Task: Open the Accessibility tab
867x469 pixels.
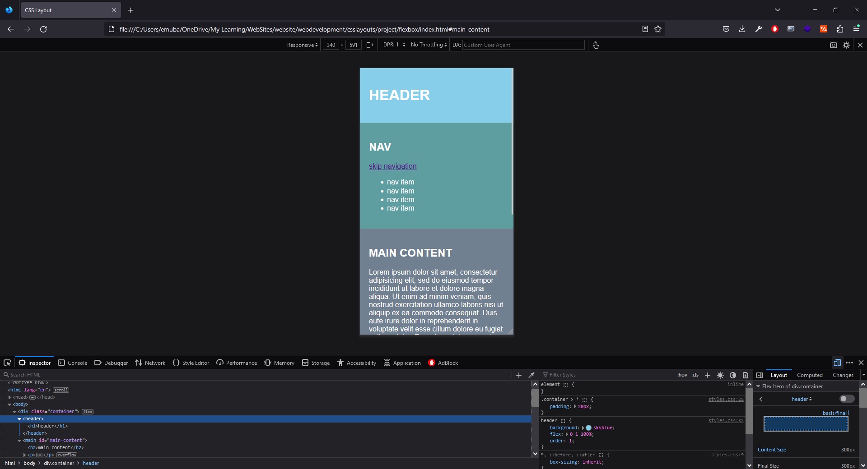Action: click(357, 363)
